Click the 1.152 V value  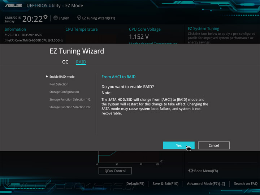(x=139, y=37)
